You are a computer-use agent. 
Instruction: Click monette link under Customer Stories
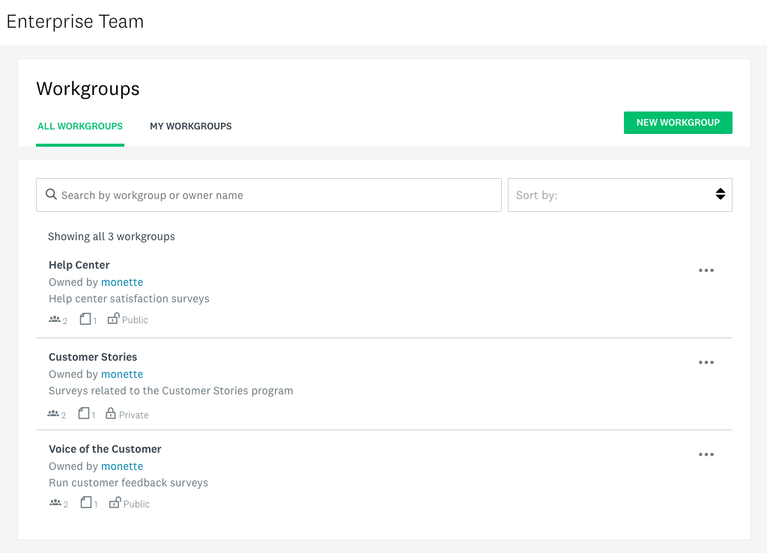pos(121,374)
